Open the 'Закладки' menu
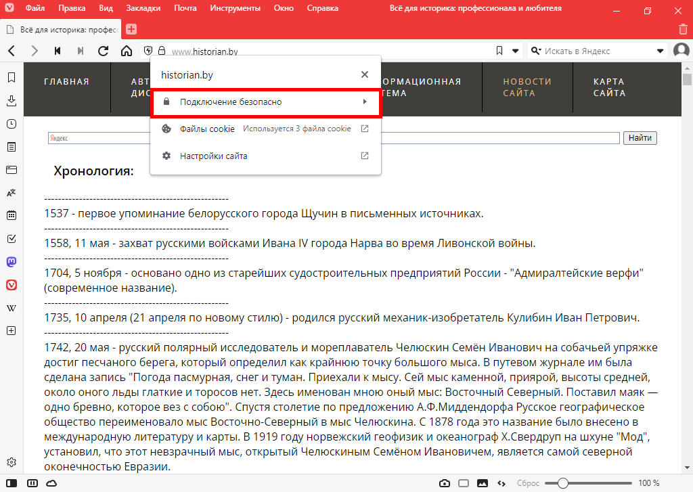Screen dimensions: 693x492 (x=143, y=9)
